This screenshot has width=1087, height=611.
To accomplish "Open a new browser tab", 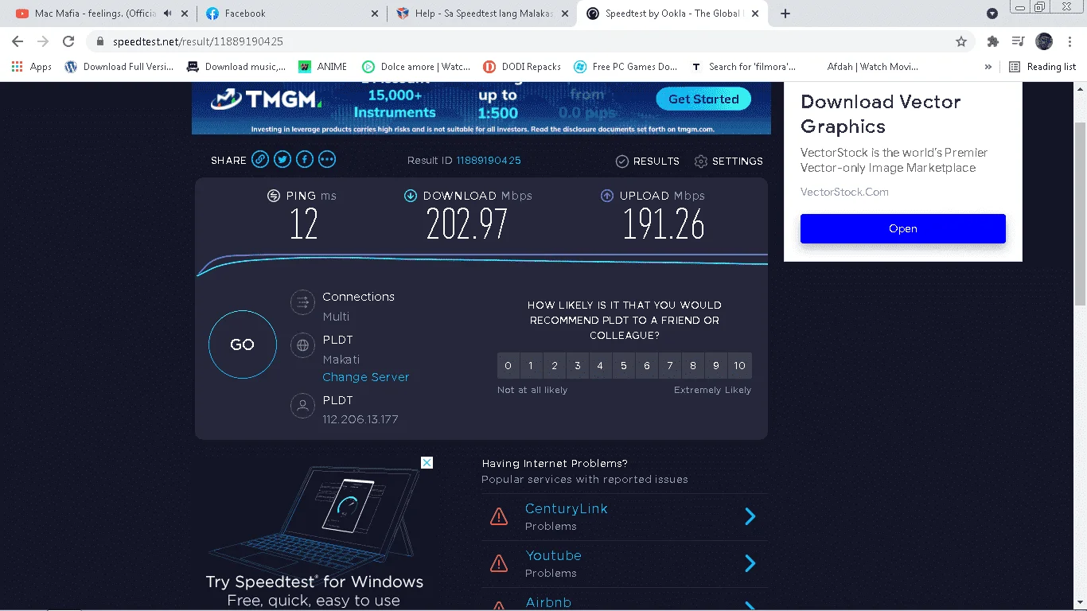I will coord(785,14).
